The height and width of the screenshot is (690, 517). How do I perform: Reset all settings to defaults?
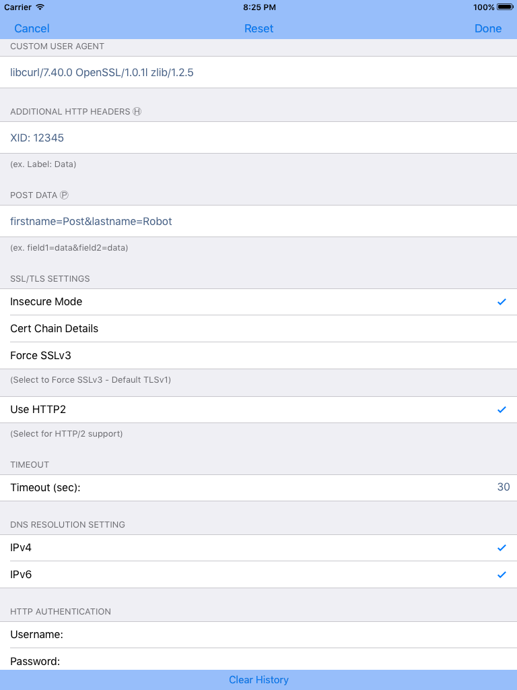(x=258, y=28)
